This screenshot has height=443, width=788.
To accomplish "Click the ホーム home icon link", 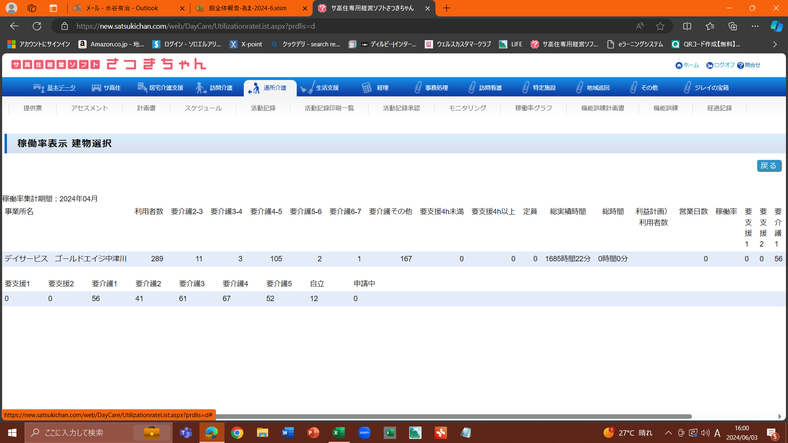I will click(679, 66).
